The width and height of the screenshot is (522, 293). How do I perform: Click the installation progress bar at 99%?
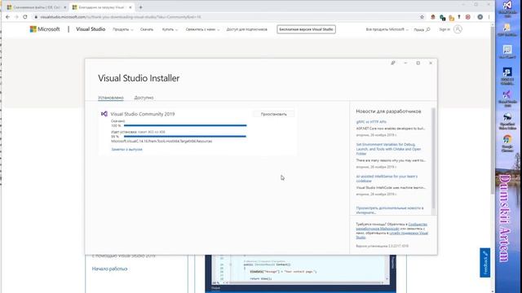(x=185, y=136)
